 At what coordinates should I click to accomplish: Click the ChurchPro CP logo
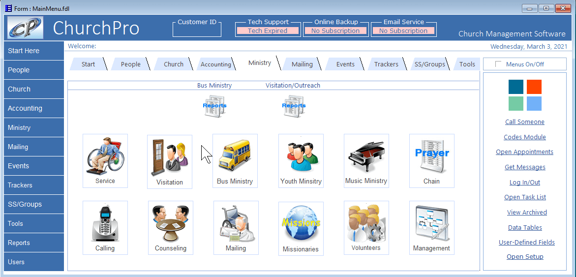tap(26, 28)
